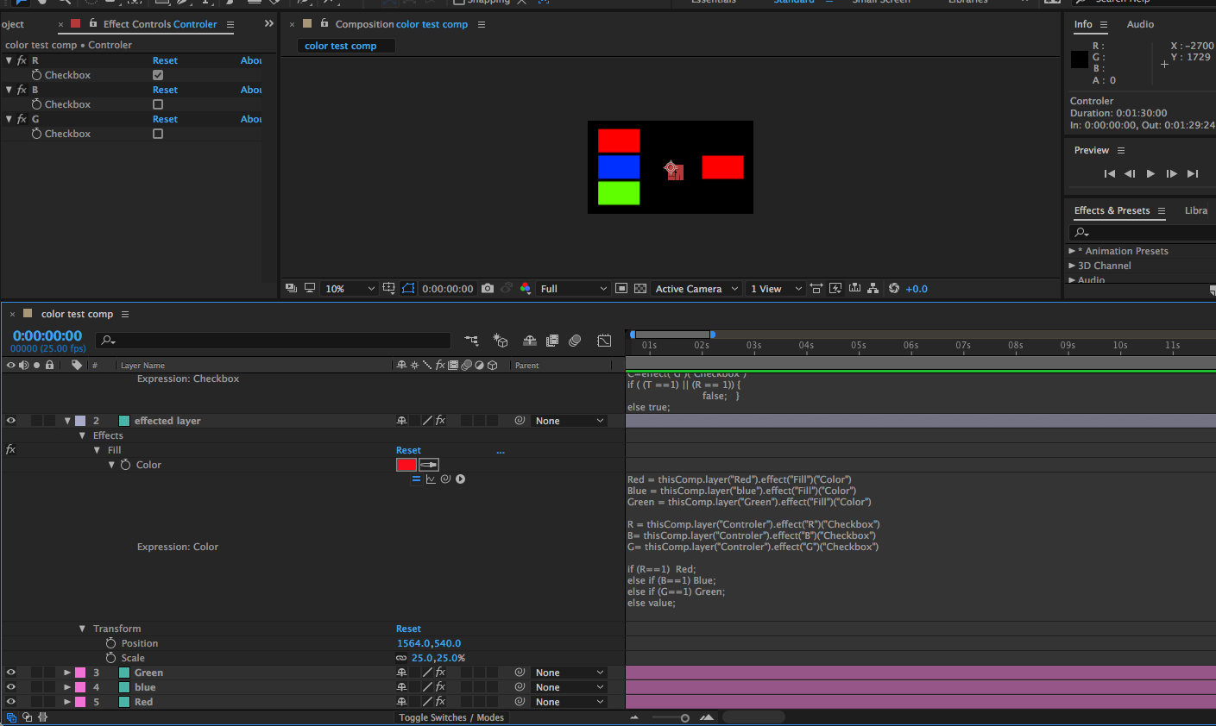Check the G effect Checkbox
This screenshot has height=726, width=1216.
click(x=158, y=134)
